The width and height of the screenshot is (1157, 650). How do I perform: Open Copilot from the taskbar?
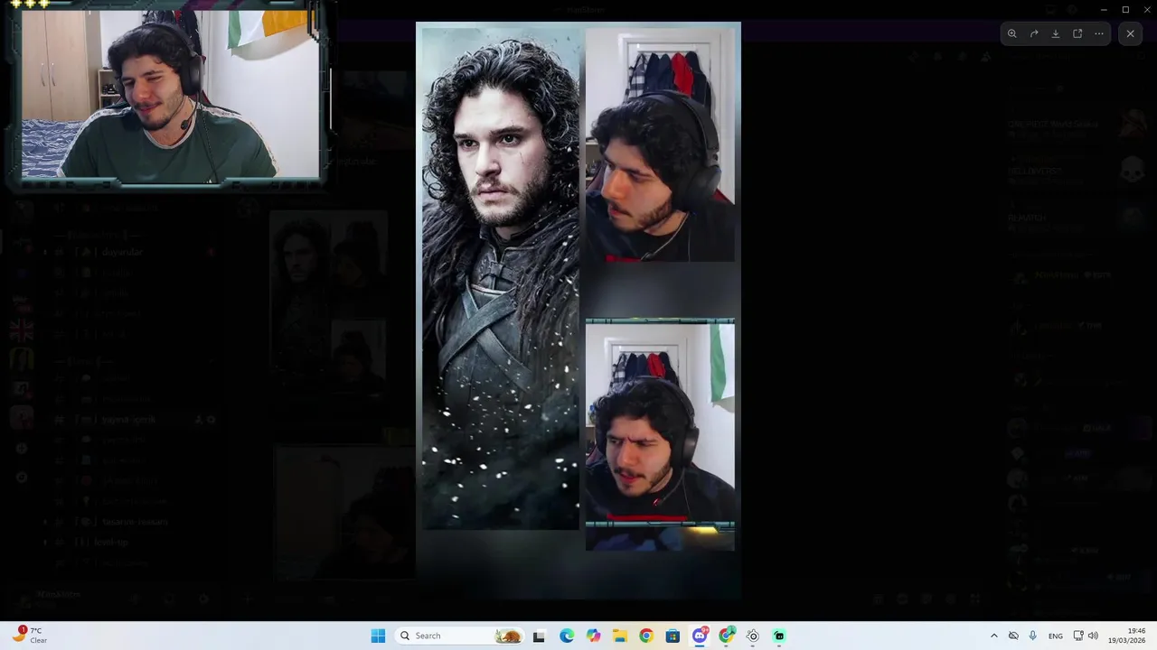point(593,636)
